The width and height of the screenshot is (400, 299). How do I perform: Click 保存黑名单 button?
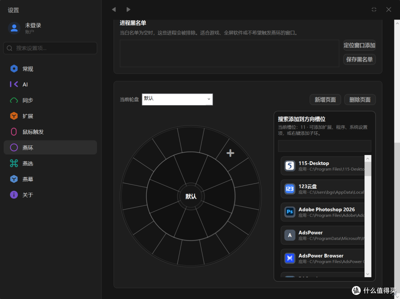pyautogui.click(x=359, y=59)
